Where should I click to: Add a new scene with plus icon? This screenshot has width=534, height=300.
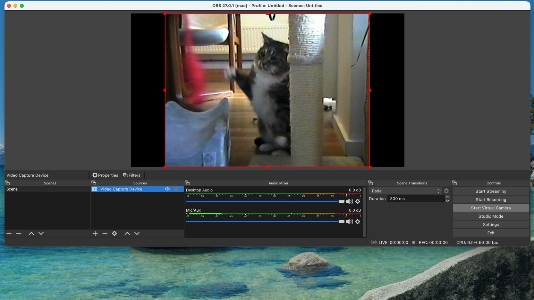point(9,233)
